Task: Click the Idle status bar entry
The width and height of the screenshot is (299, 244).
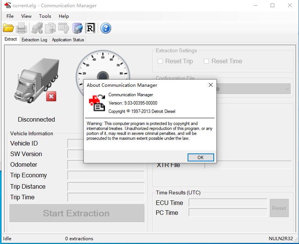Action: 7,238
